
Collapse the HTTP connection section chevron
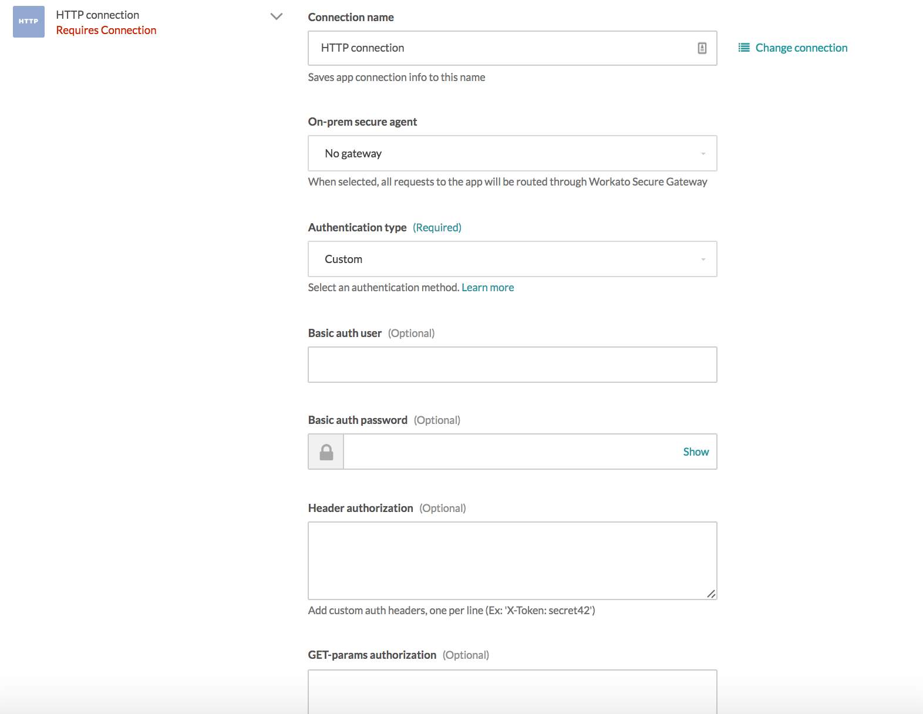[276, 16]
